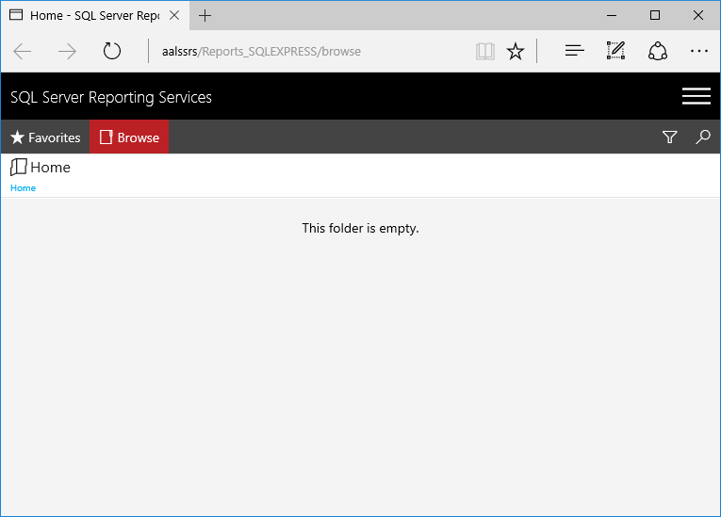721x517 pixels.
Task: Select the Home - SQL Server browser tab
Action: tap(95, 16)
